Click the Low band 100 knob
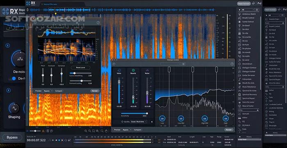The image size is (287, 148). tap(162, 119)
